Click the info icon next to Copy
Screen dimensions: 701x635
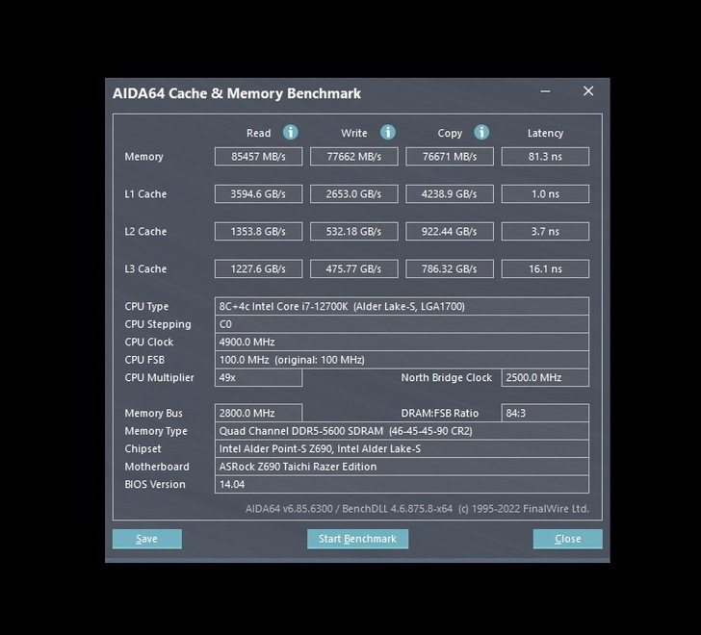pyautogui.click(x=481, y=133)
